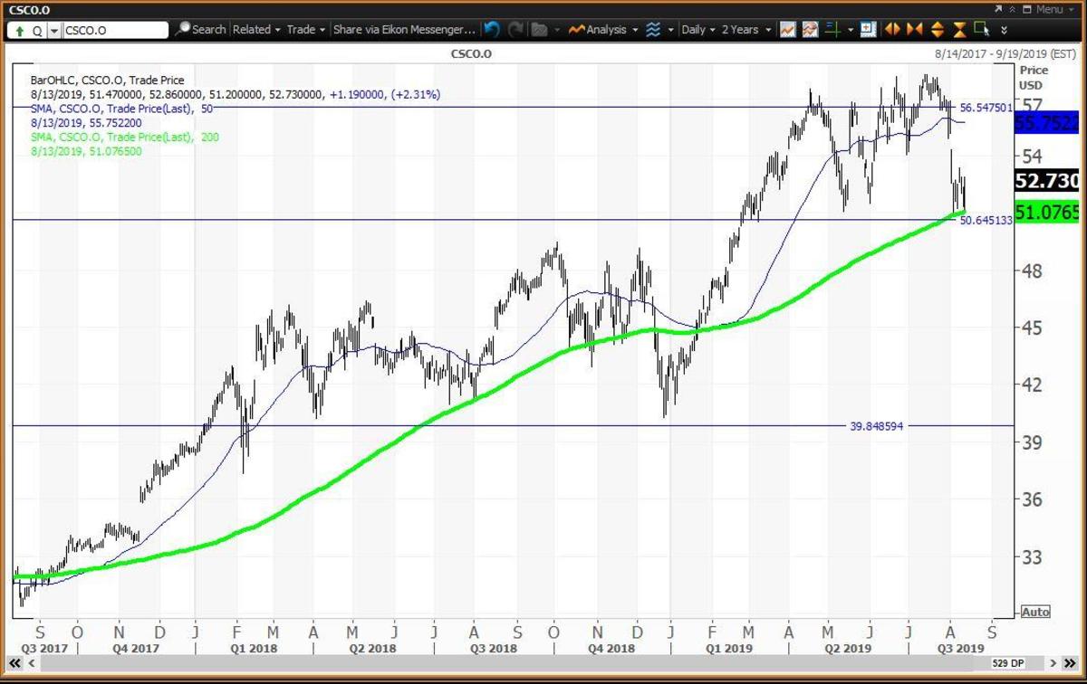The image size is (1087, 684).
Task: Click the grey redo arrow icon
Action: (x=516, y=30)
